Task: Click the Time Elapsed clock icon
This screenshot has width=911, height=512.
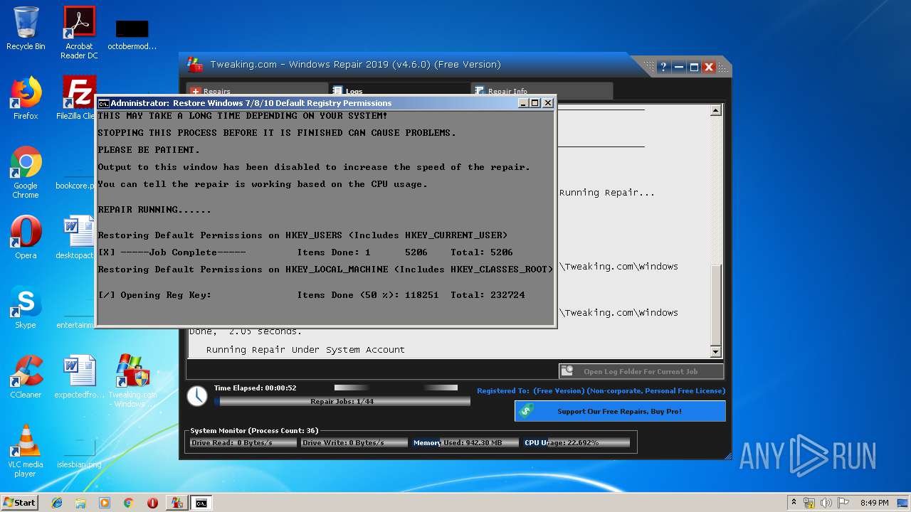Action: (x=197, y=396)
